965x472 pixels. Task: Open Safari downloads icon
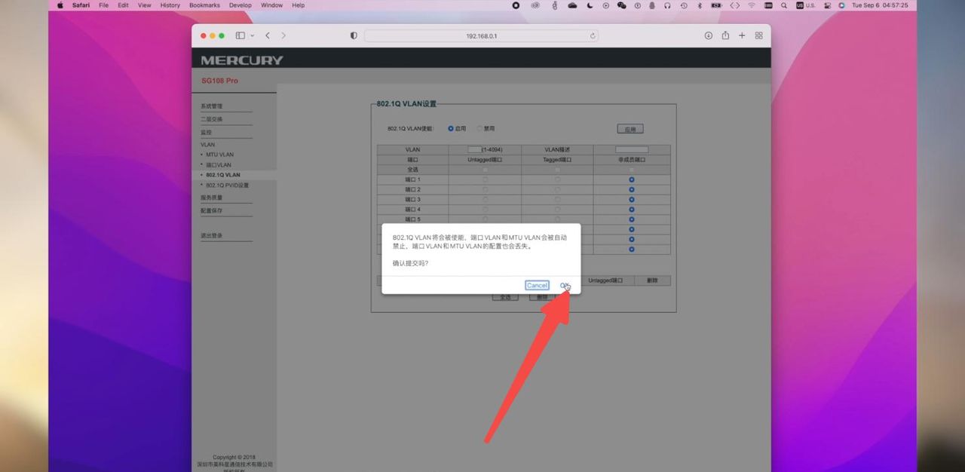click(x=709, y=35)
